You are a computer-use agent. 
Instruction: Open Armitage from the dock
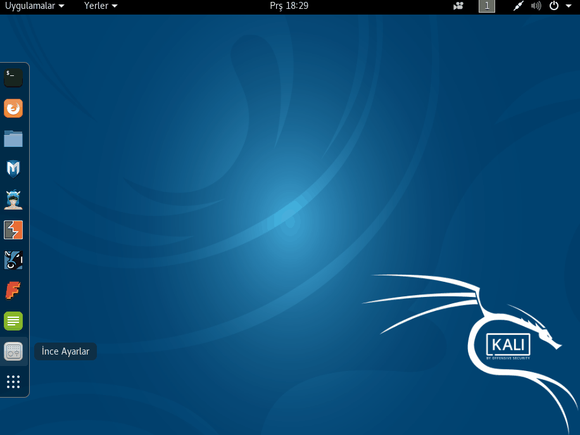tap(13, 199)
